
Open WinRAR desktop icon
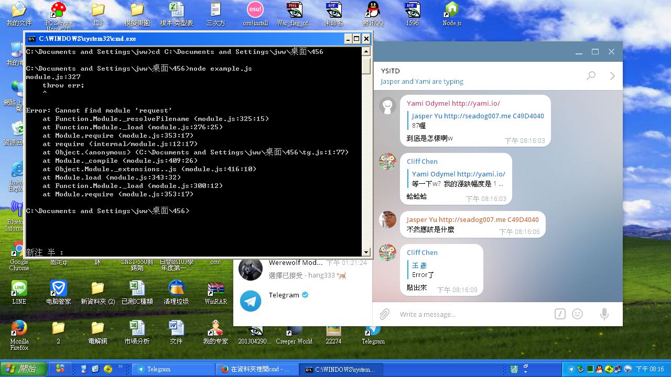point(215,293)
